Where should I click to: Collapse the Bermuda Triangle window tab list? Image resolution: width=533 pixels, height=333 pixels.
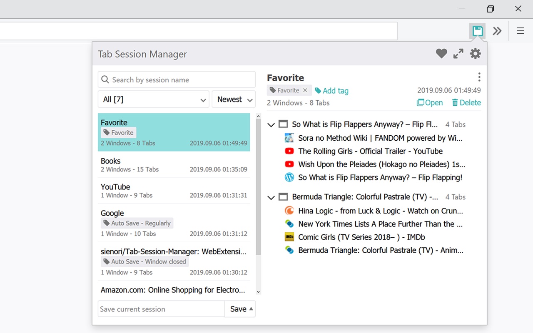point(271,197)
